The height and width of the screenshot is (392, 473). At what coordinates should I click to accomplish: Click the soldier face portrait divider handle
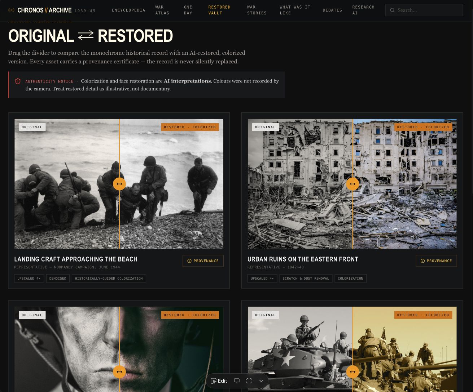pyautogui.click(x=119, y=372)
